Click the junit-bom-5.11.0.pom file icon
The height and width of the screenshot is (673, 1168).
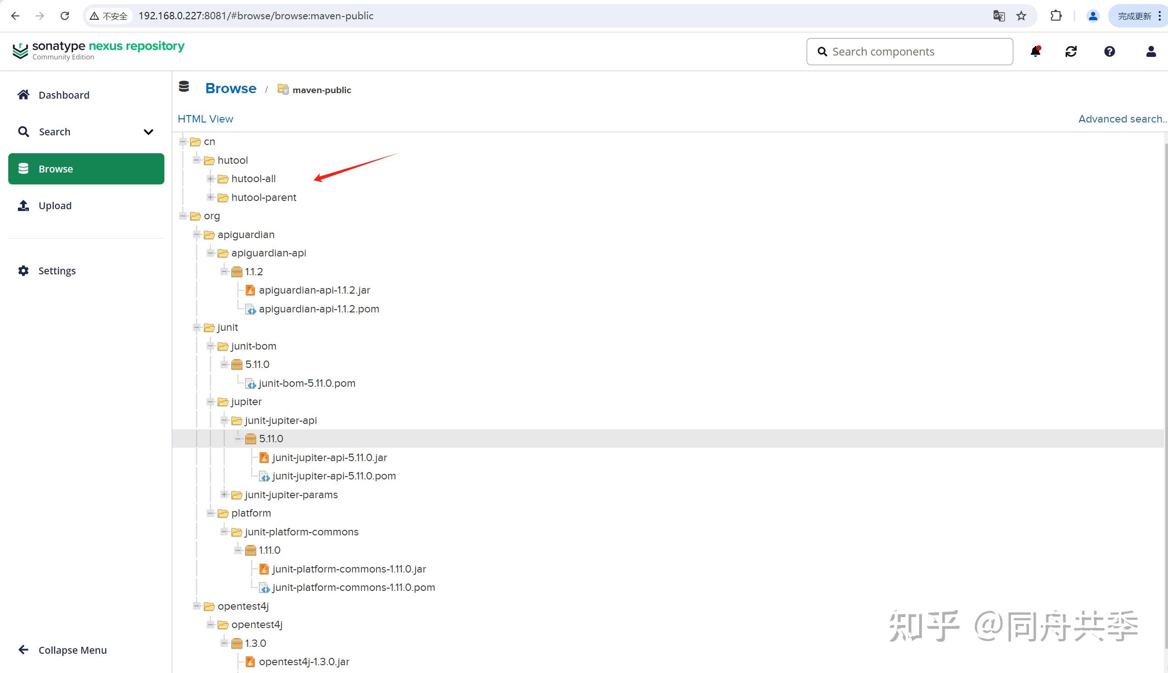[250, 383]
